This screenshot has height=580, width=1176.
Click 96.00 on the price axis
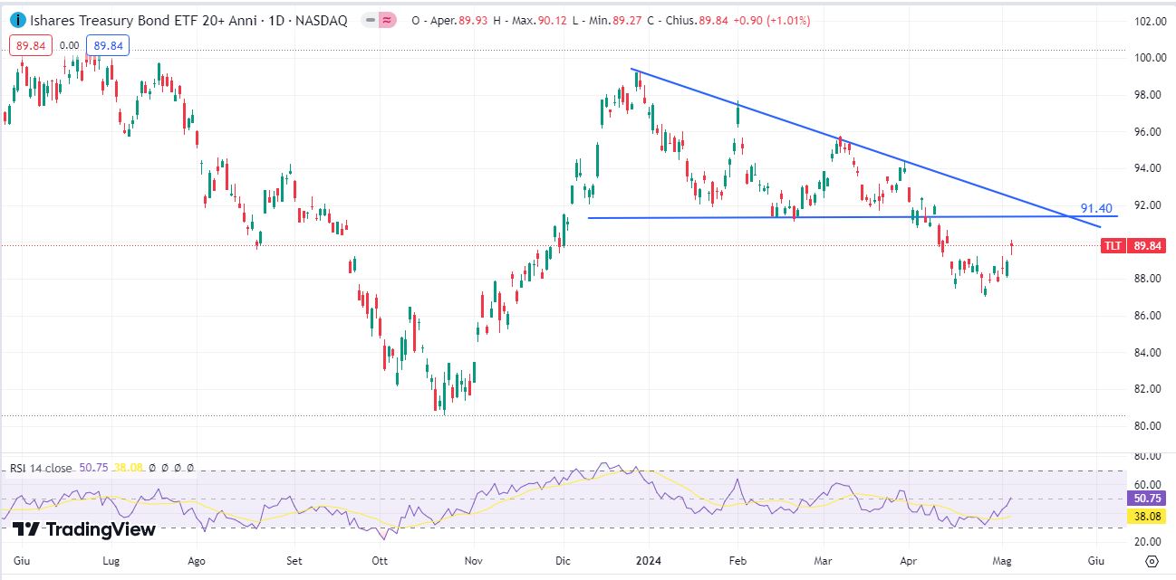point(1148,132)
